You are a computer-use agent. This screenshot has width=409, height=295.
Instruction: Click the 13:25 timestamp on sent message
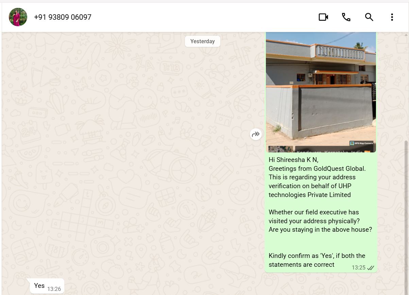(358, 268)
